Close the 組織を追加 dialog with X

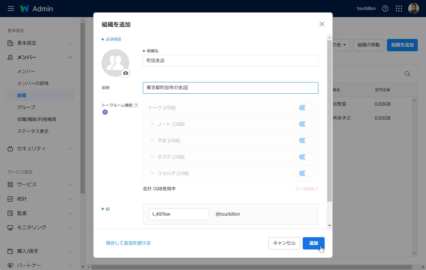pos(322,24)
